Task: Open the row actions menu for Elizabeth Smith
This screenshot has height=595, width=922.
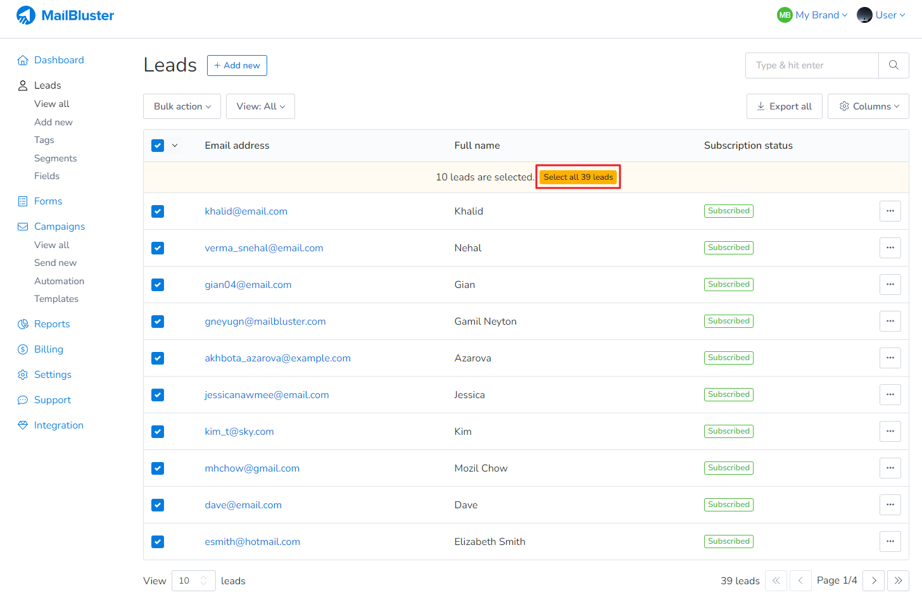Action: pyautogui.click(x=890, y=541)
